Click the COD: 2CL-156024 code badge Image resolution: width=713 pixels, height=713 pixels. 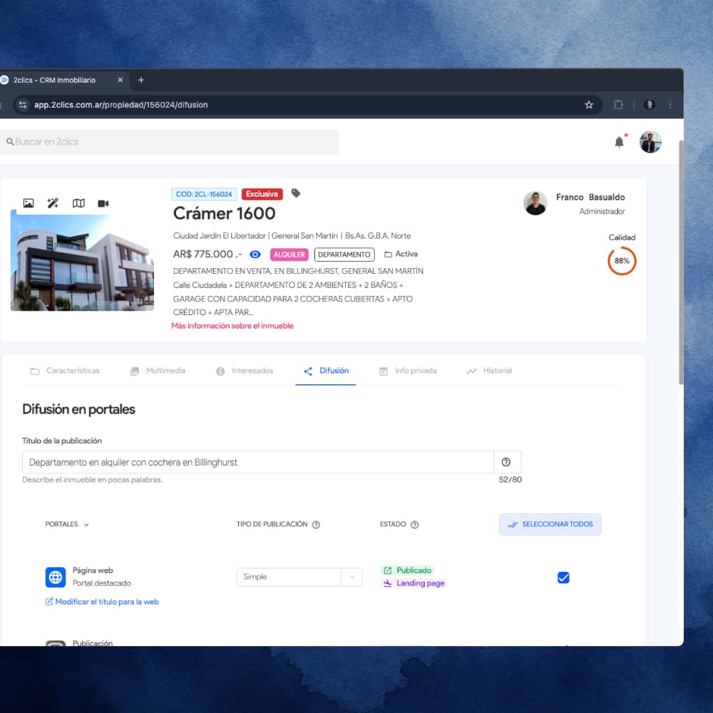click(204, 194)
